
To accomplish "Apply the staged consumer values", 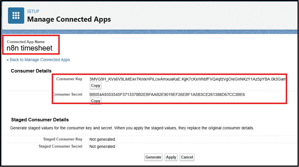I will point(171,157).
